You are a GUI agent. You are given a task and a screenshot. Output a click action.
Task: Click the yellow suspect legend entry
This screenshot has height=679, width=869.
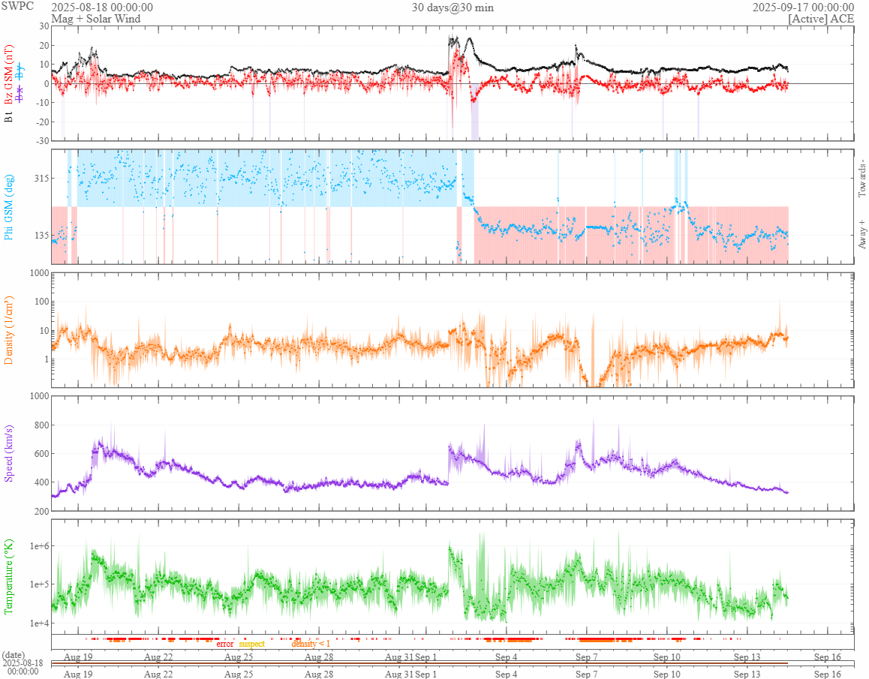point(252,644)
